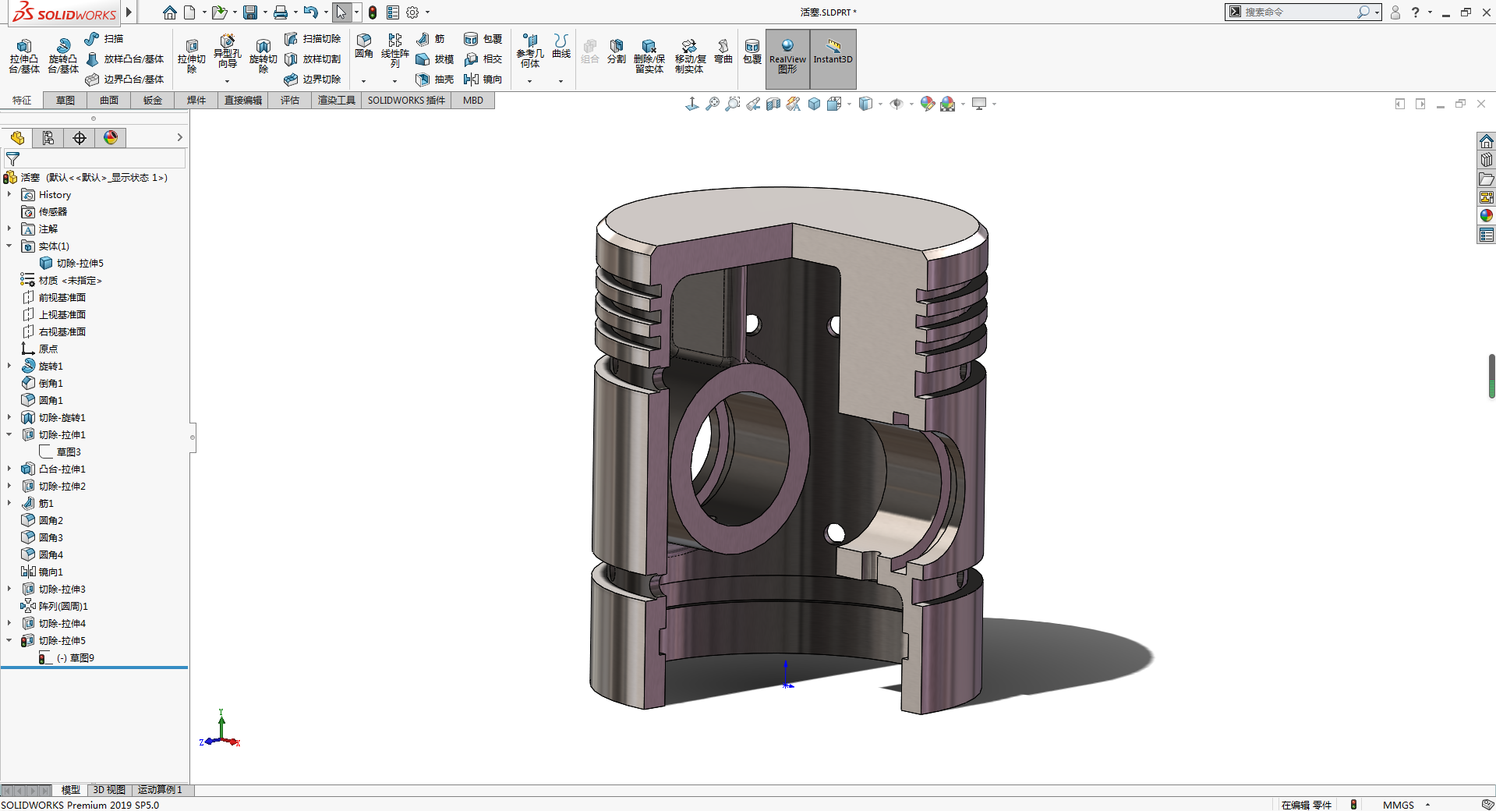Switch to the 评估 (Evaluate) tab
This screenshot has width=1496, height=811.
click(x=290, y=100)
